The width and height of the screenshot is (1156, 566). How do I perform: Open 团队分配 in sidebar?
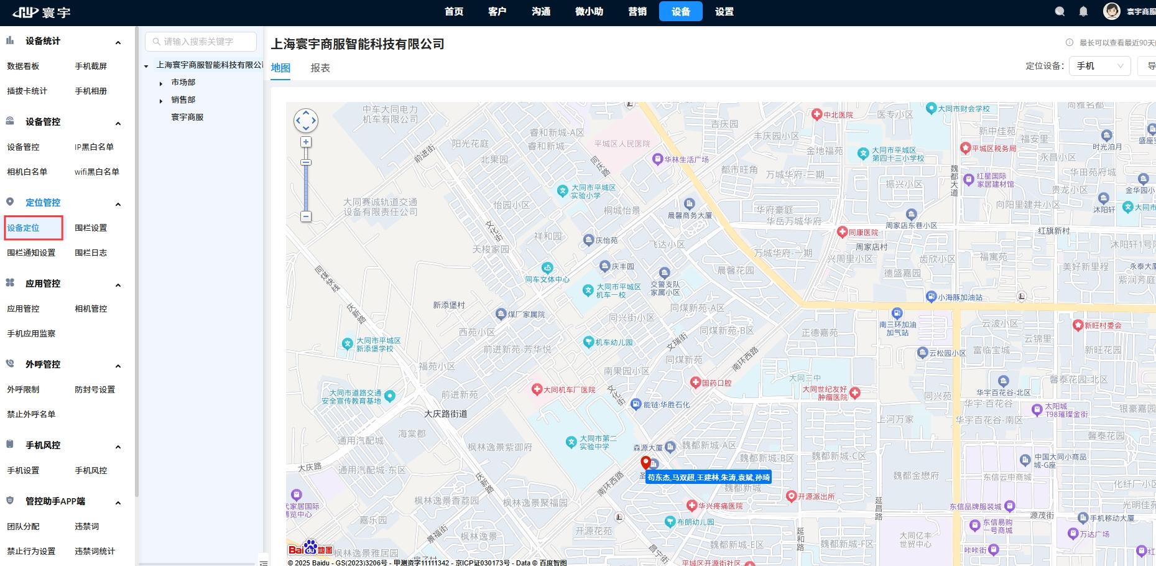pyautogui.click(x=23, y=526)
